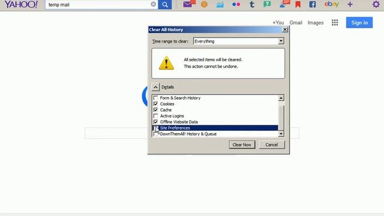Click the Sign in button

pos(359,23)
